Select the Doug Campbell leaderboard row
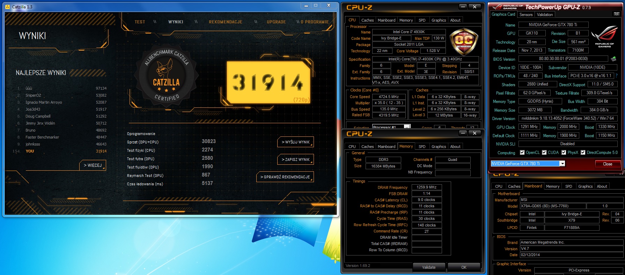 tap(62, 116)
